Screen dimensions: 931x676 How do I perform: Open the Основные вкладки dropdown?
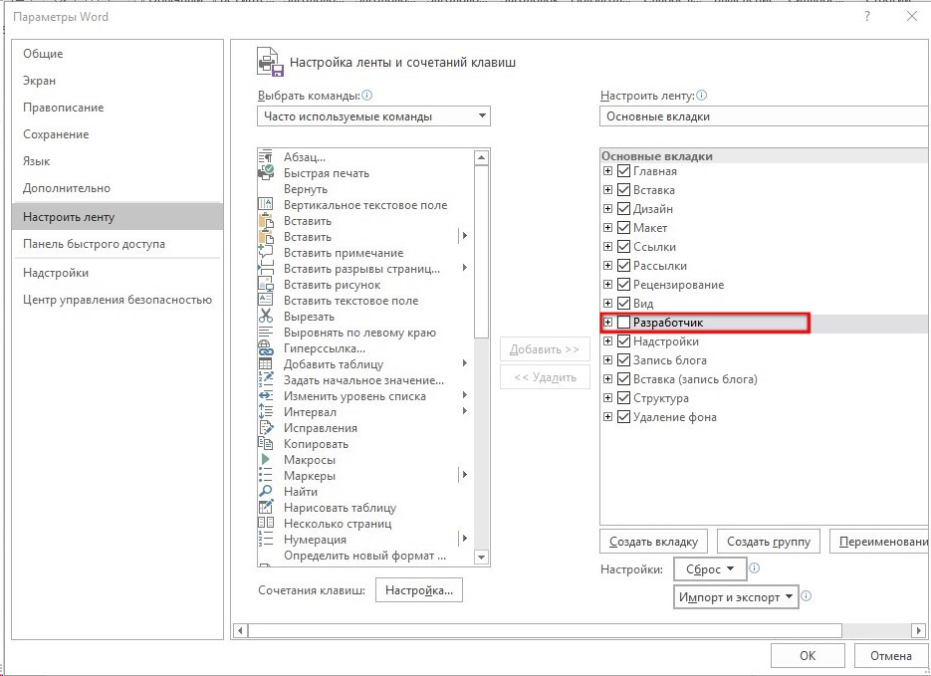765,116
